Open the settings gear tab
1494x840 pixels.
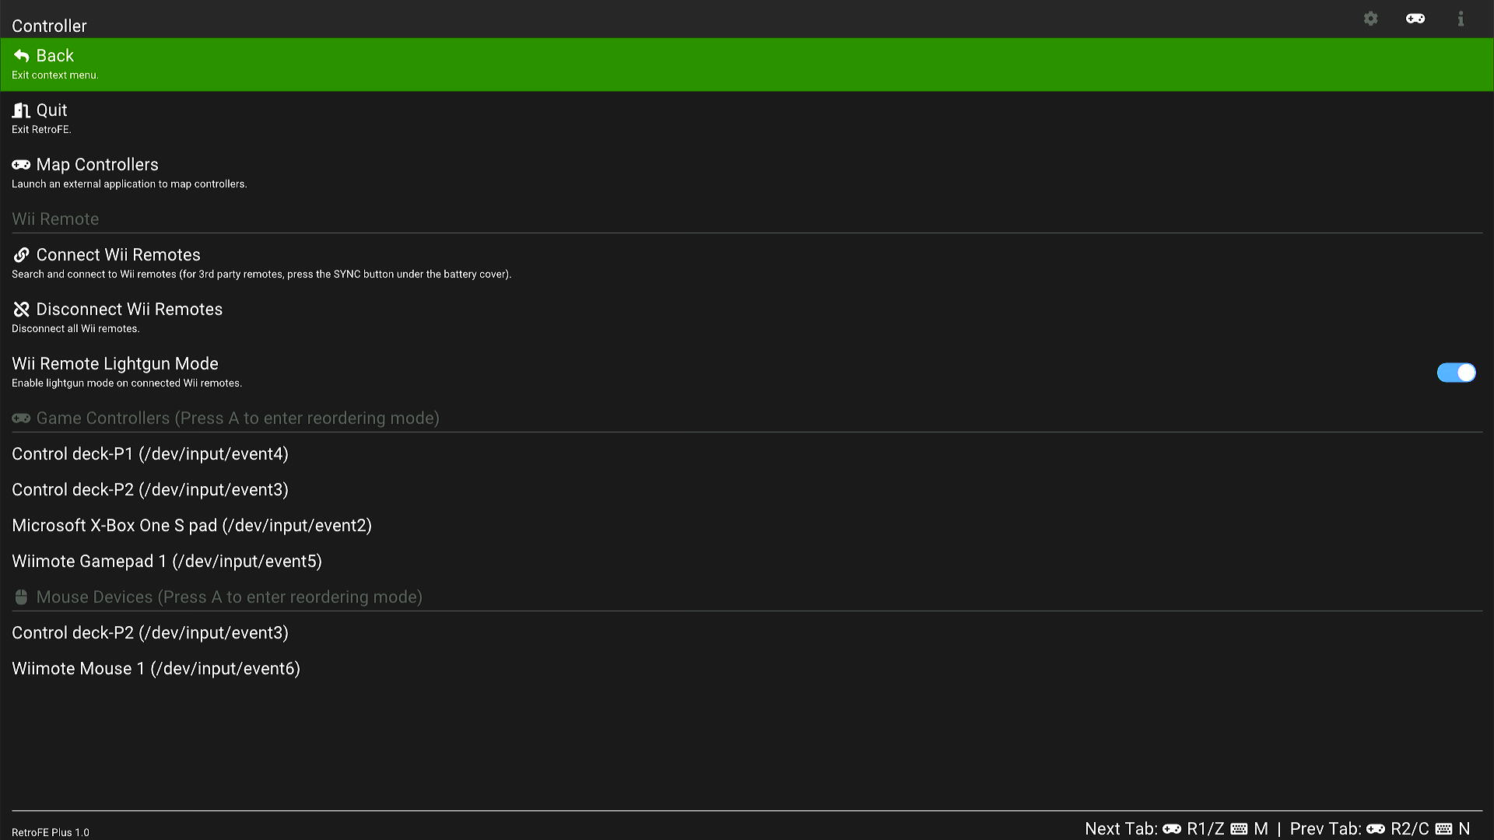[x=1370, y=19]
